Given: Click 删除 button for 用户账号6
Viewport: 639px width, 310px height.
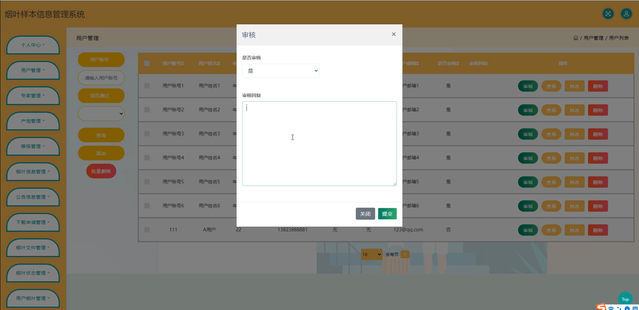Looking at the screenshot, I should coord(598,206).
